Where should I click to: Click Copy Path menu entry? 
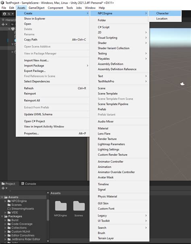(x=53, y=40)
